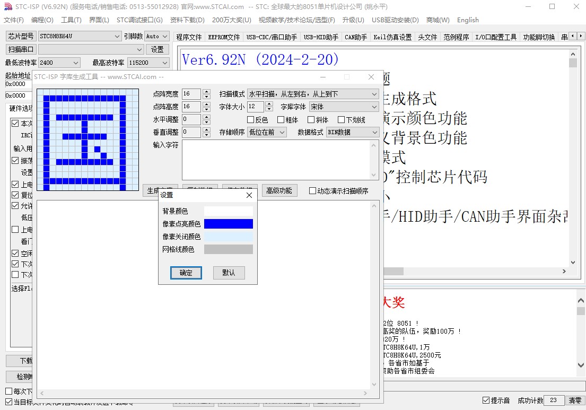The image size is (586, 410).
Task: Click 确定 in the 设置 dialog
Action: pyautogui.click(x=186, y=273)
